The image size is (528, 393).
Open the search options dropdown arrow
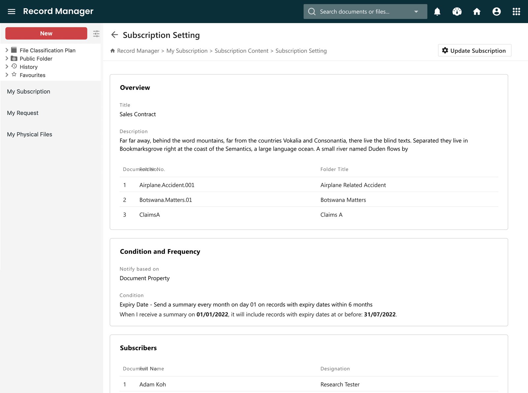coord(416,12)
